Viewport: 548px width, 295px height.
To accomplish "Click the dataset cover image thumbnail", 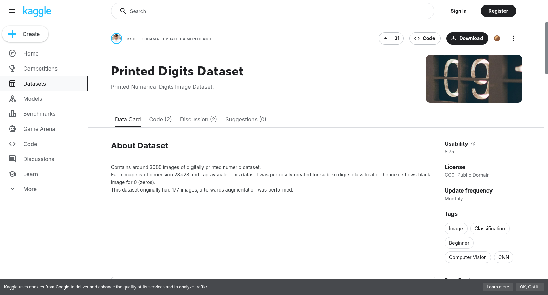I will tap(474, 79).
